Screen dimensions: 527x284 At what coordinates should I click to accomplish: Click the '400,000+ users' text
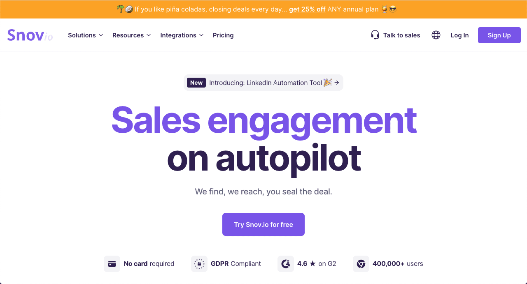(x=398, y=264)
